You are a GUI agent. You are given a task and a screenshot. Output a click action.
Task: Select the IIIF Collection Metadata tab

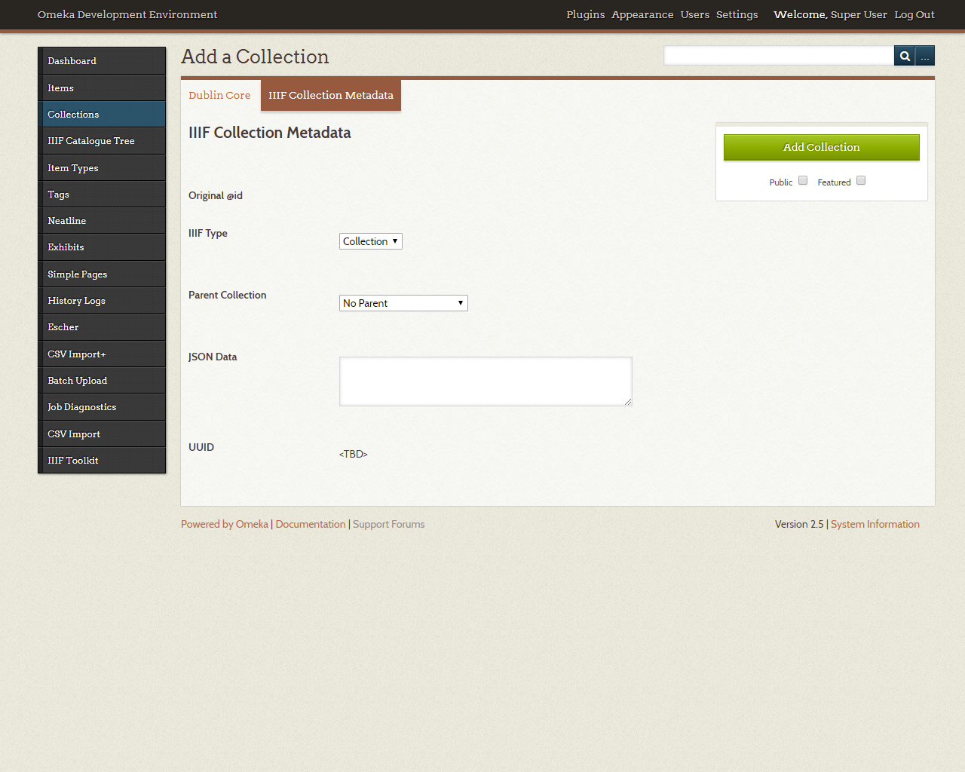[x=330, y=95]
